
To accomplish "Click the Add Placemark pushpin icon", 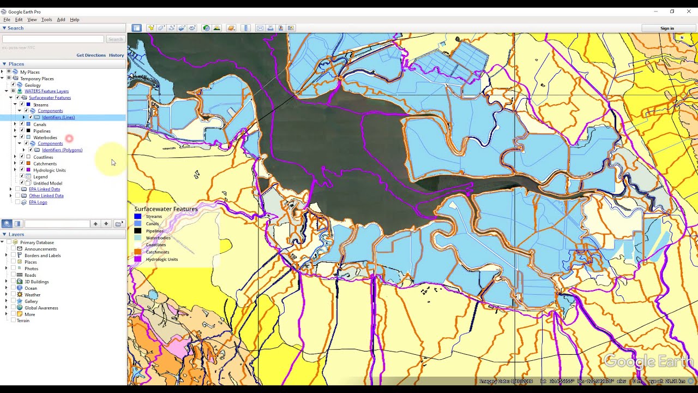I will tap(151, 28).
